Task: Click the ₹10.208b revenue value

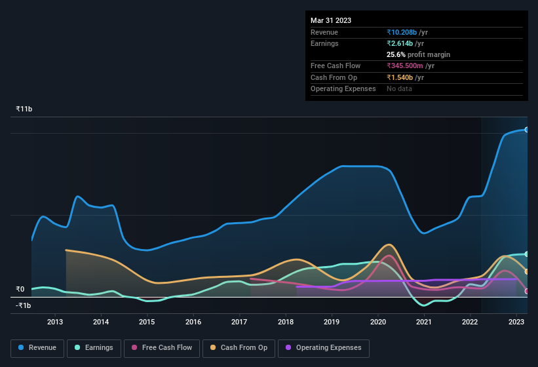Action: (x=402, y=32)
